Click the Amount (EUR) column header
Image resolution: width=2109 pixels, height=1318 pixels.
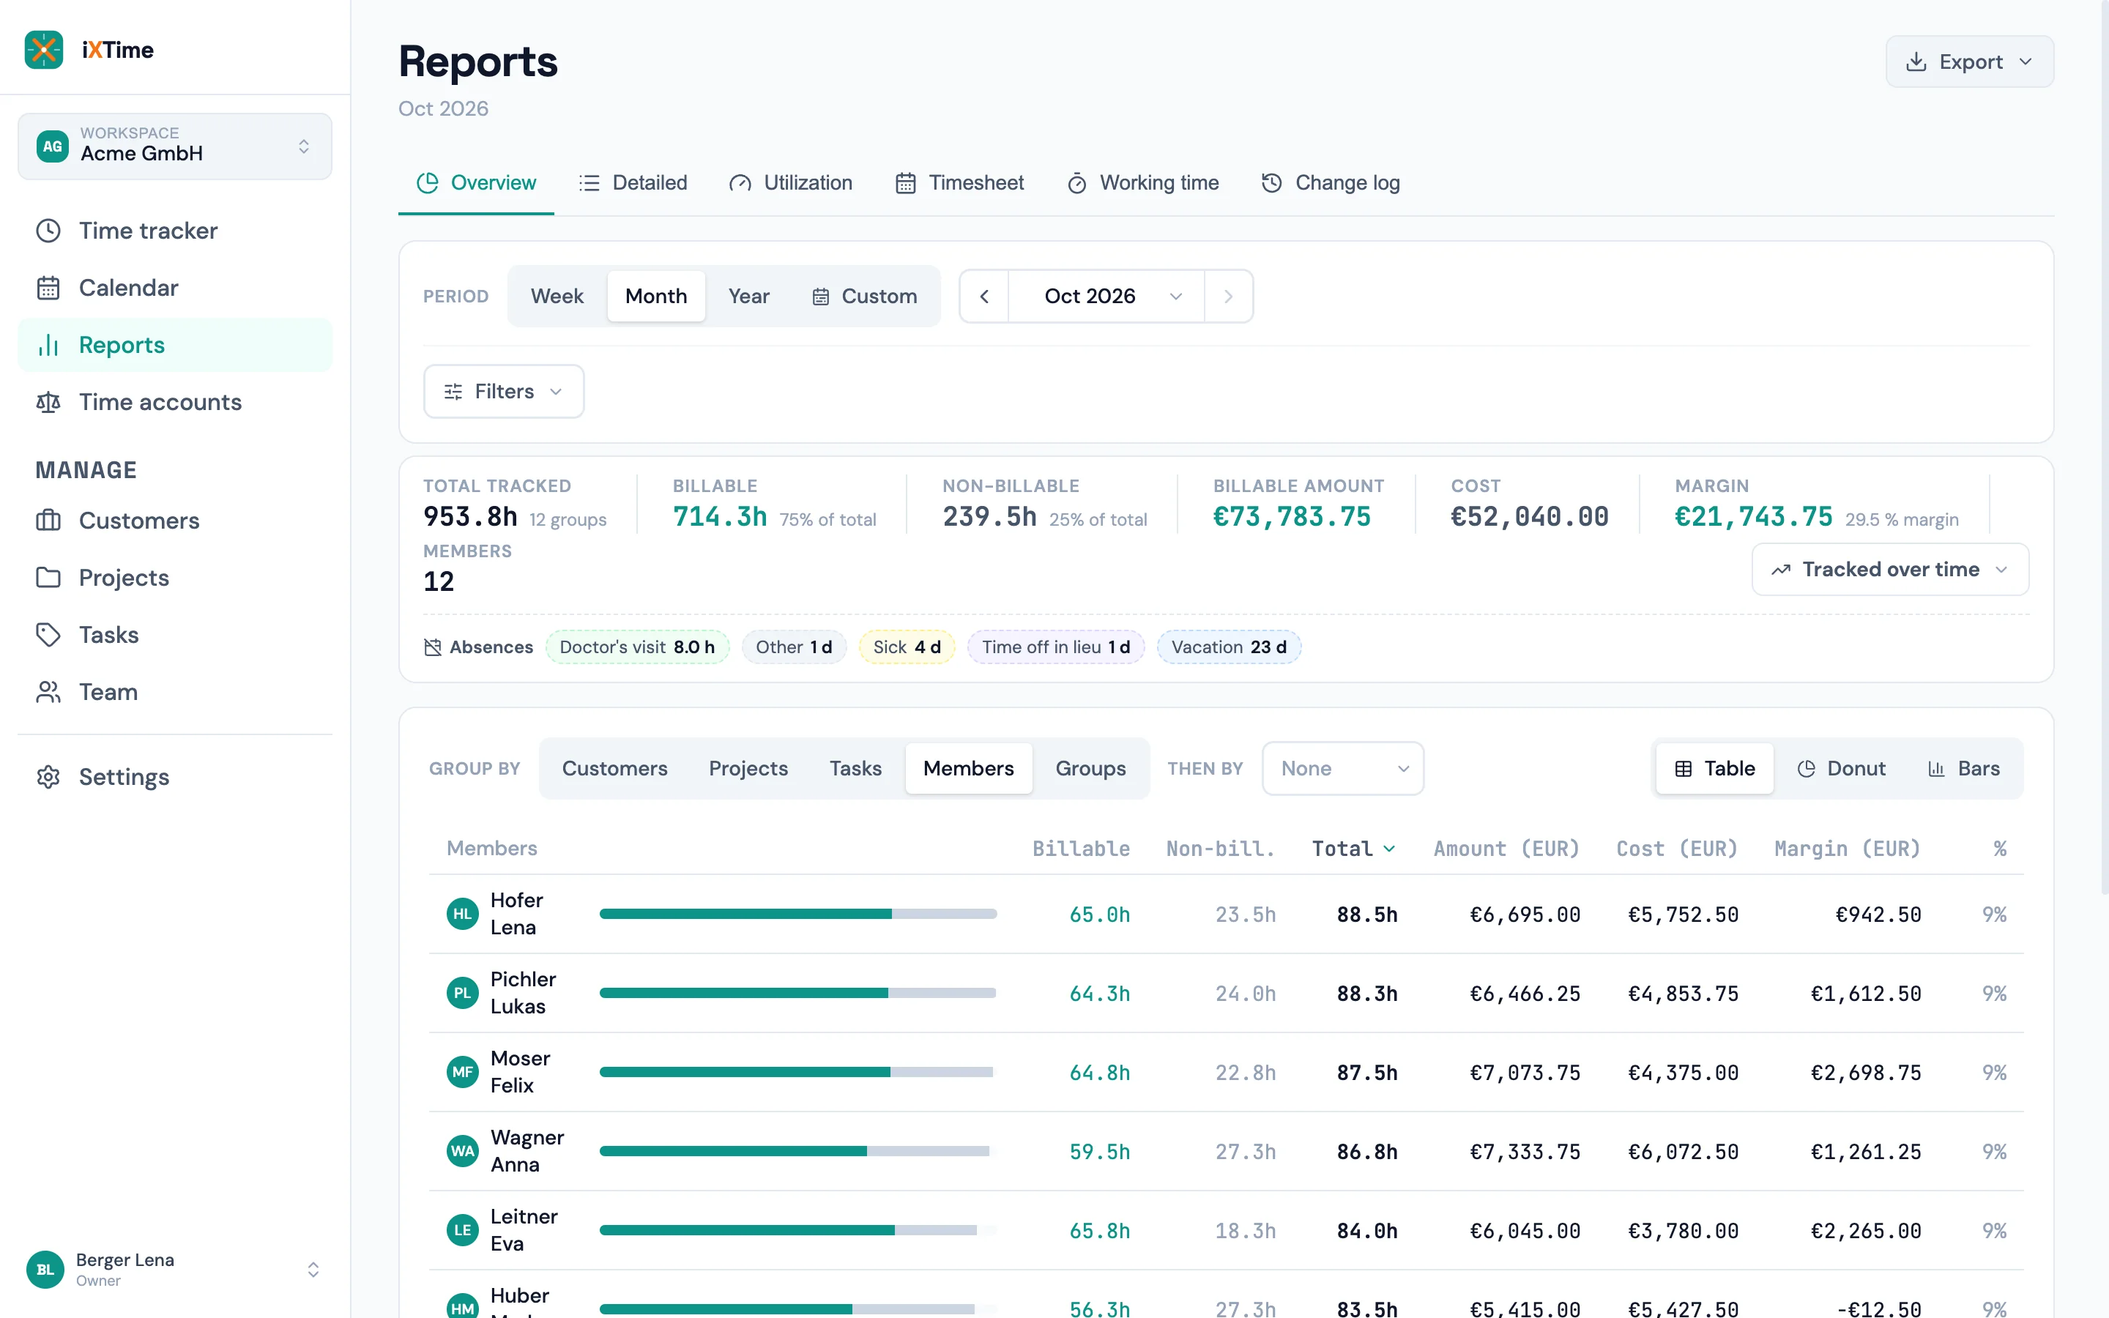click(1507, 848)
